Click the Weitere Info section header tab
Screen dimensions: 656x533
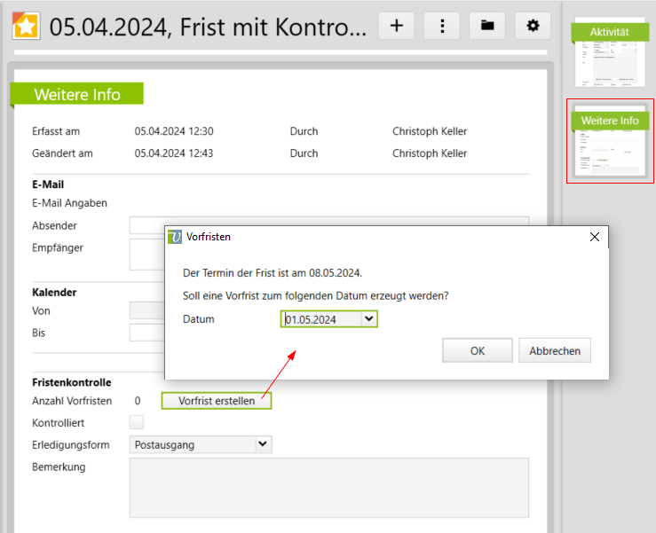(x=77, y=95)
